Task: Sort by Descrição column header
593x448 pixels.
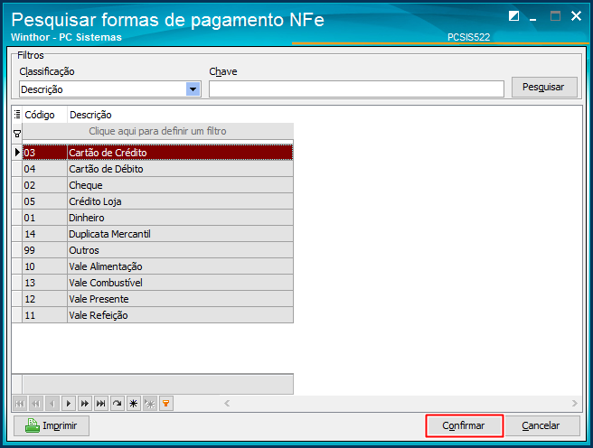Action: click(180, 115)
